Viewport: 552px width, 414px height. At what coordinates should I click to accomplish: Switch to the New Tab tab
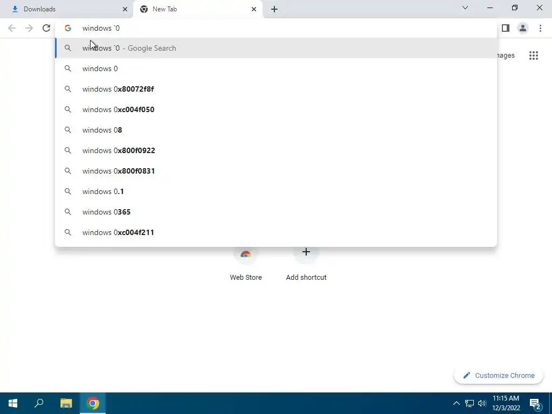tap(197, 9)
